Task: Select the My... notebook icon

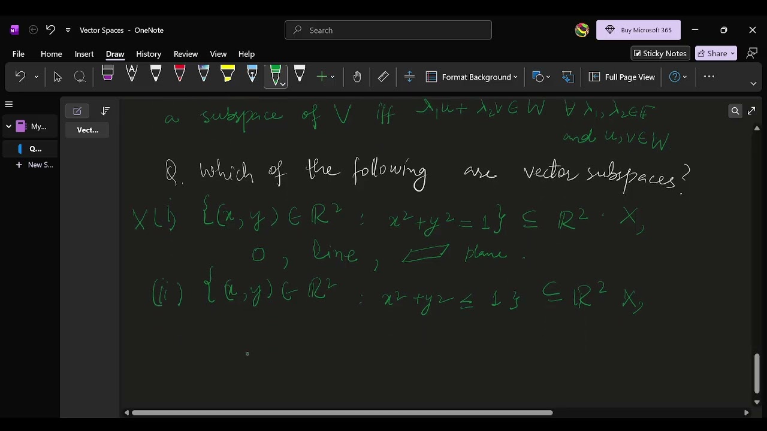Action: pyautogui.click(x=21, y=126)
